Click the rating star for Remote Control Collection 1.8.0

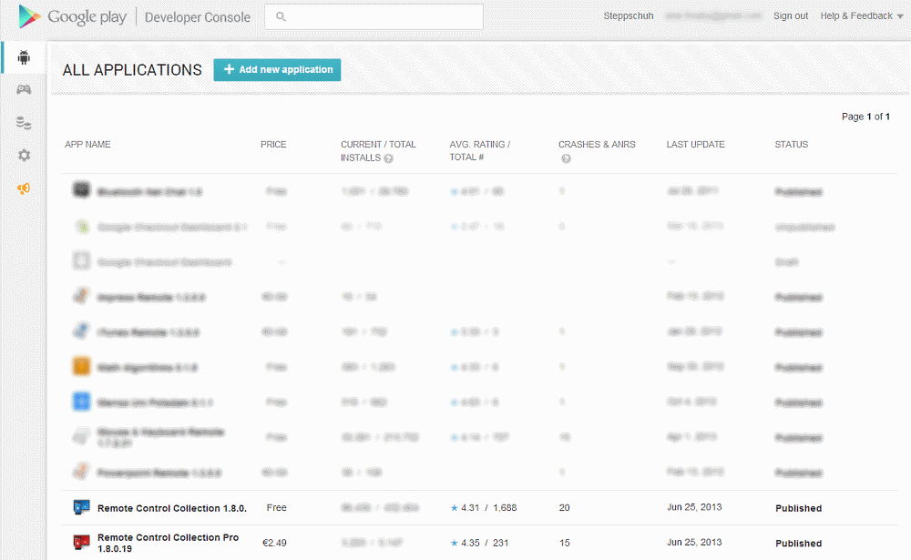(x=455, y=508)
